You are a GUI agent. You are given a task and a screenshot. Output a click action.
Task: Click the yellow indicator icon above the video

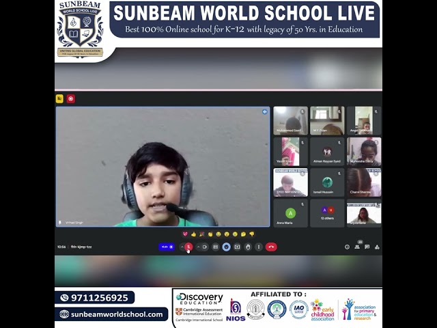tap(59, 98)
